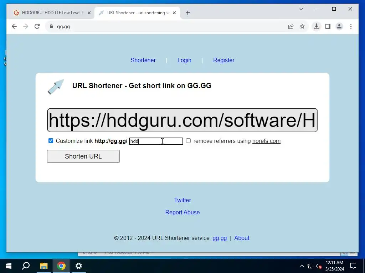365x273 pixels.
Task: Open the Chrome profile menu
Action: click(x=339, y=26)
